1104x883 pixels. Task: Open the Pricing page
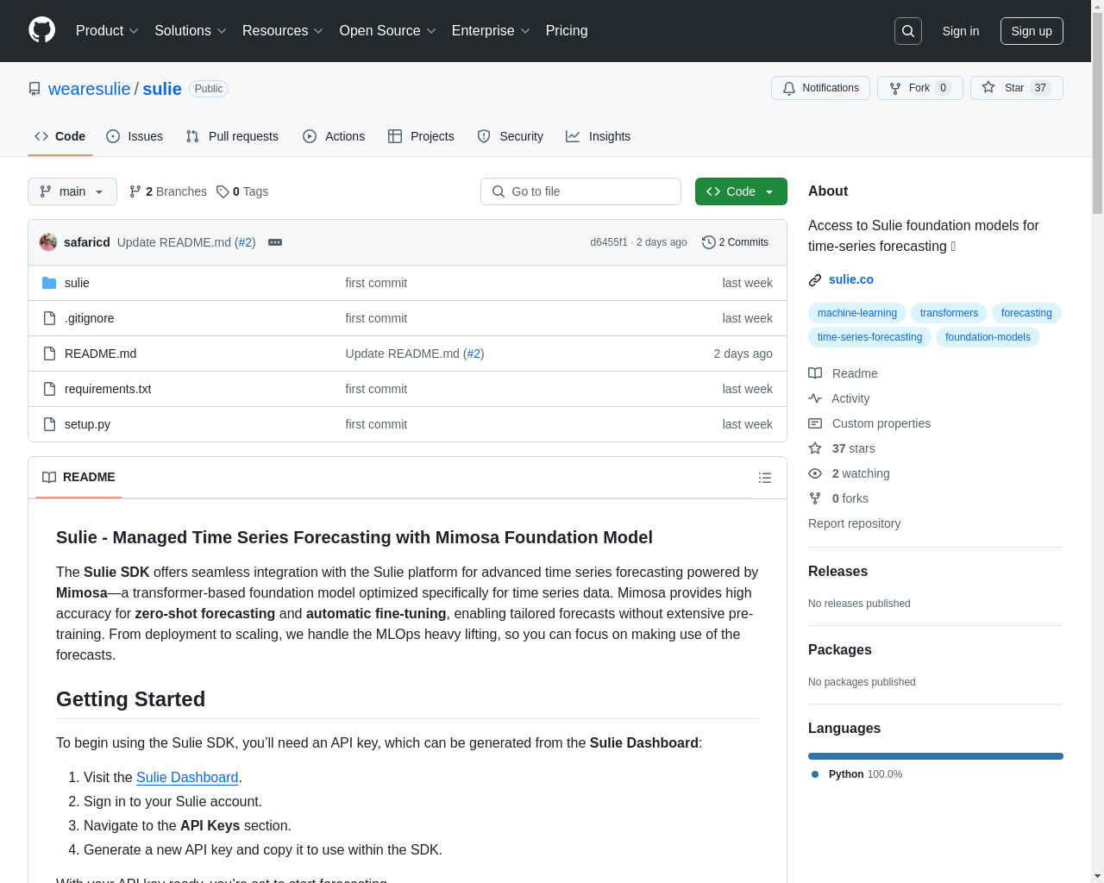point(567,31)
